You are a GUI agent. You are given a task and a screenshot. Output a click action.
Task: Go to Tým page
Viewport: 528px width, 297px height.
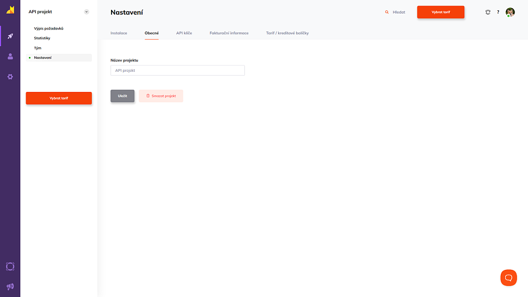point(38,48)
